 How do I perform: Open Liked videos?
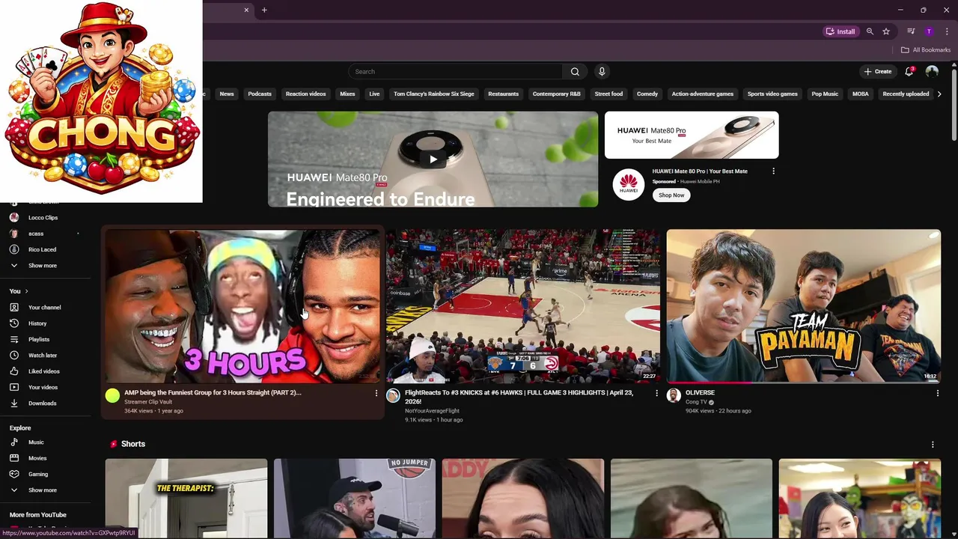pos(45,371)
